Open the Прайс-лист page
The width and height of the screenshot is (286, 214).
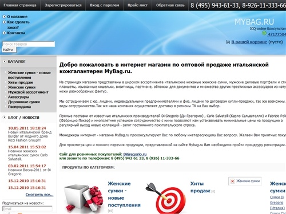[x=137, y=5]
